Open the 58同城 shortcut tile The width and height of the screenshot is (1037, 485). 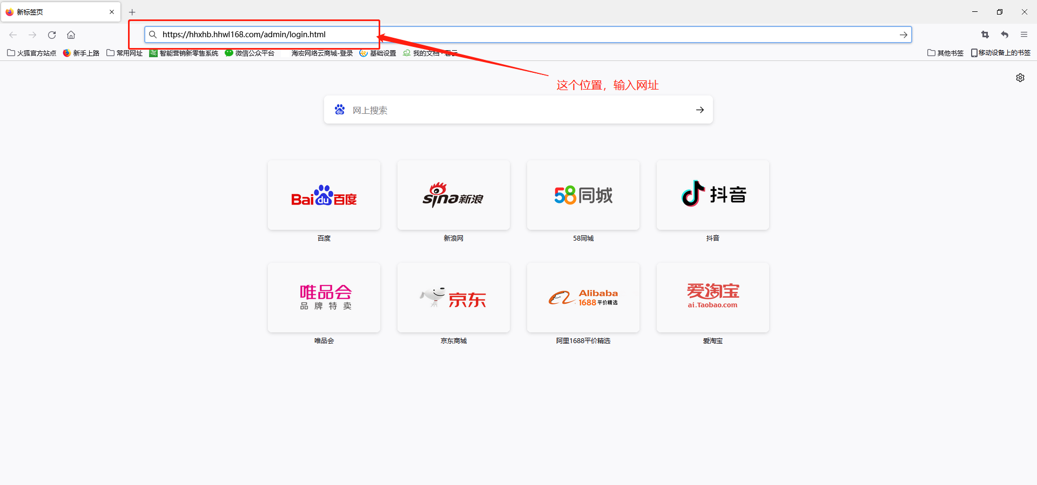[x=583, y=195]
